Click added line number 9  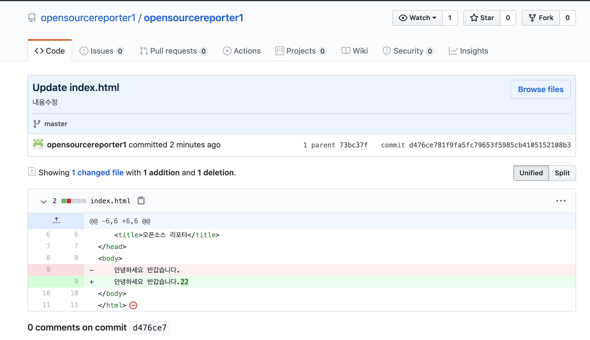(76, 282)
